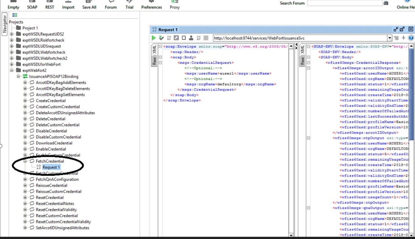Toggle the Proxy setting in the toolbar
The width and height of the screenshot is (415, 239).
tap(174, 5)
